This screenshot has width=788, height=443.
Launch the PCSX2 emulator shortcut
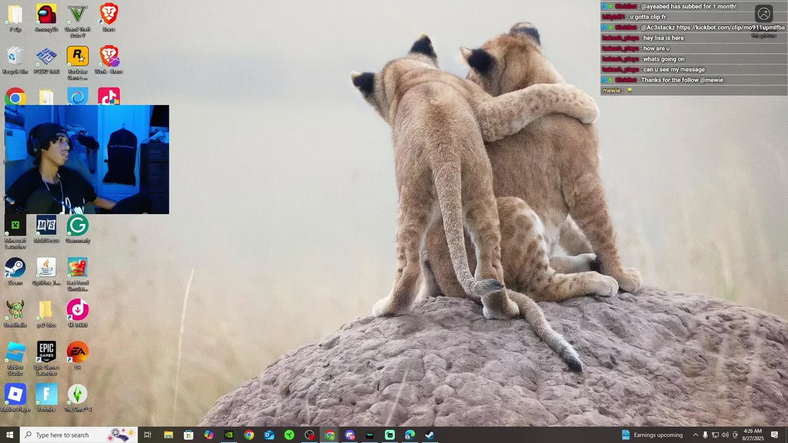[x=46, y=61]
